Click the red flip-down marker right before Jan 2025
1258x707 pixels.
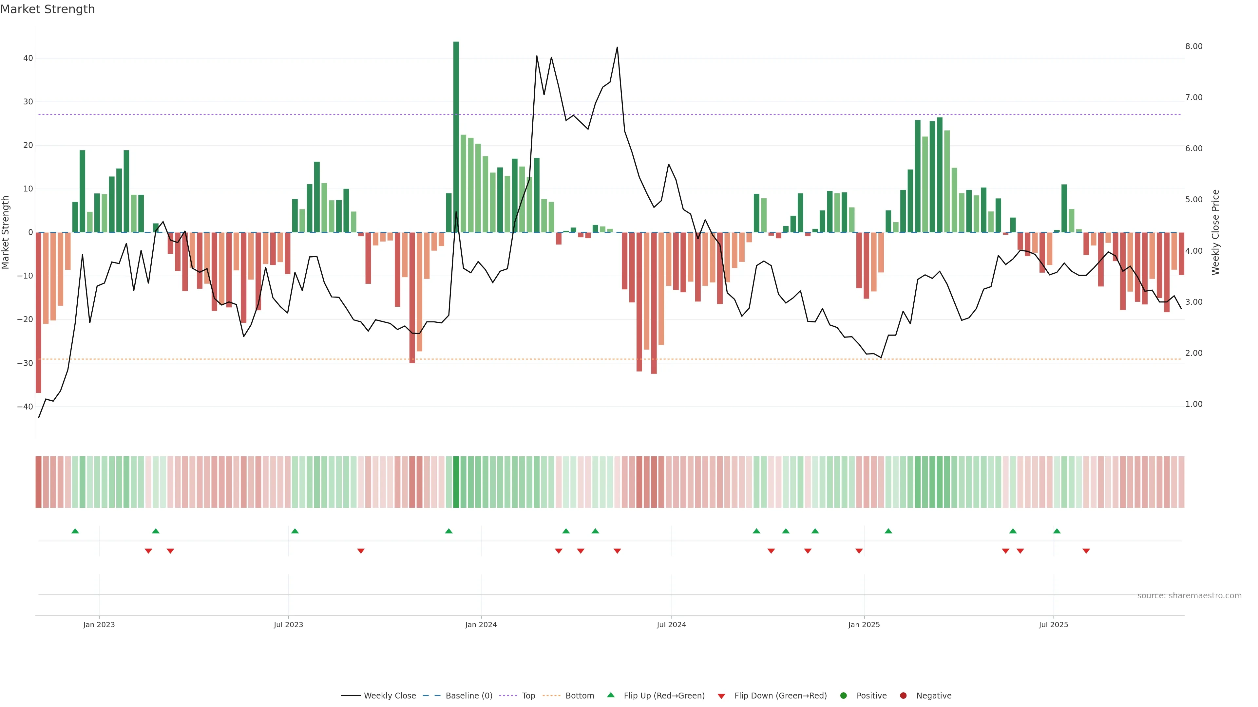(x=859, y=551)
